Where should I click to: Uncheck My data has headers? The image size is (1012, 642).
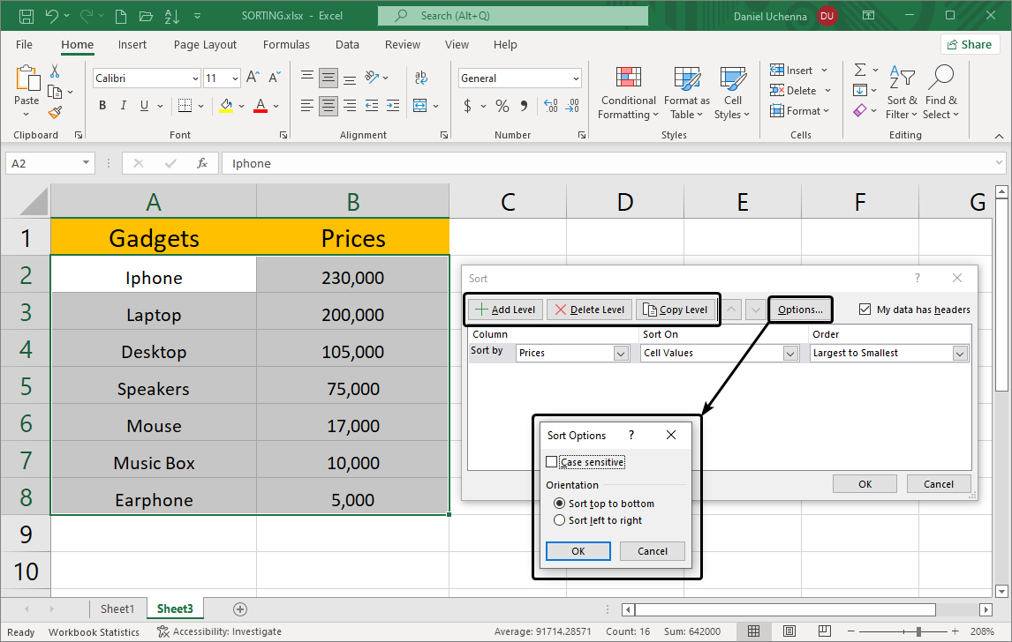tap(865, 310)
